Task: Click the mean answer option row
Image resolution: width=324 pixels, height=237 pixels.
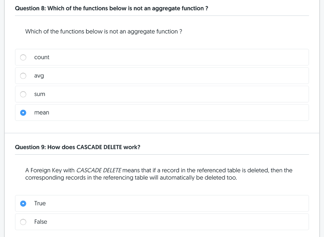Action: click(162, 112)
